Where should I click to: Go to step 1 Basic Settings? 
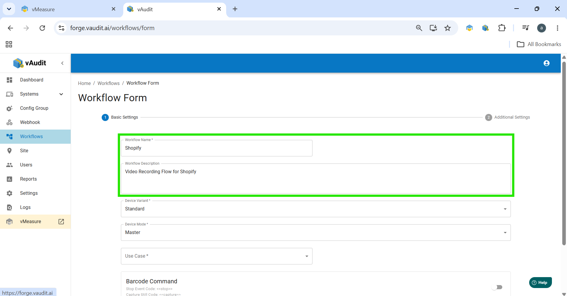[x=120, y=117]
